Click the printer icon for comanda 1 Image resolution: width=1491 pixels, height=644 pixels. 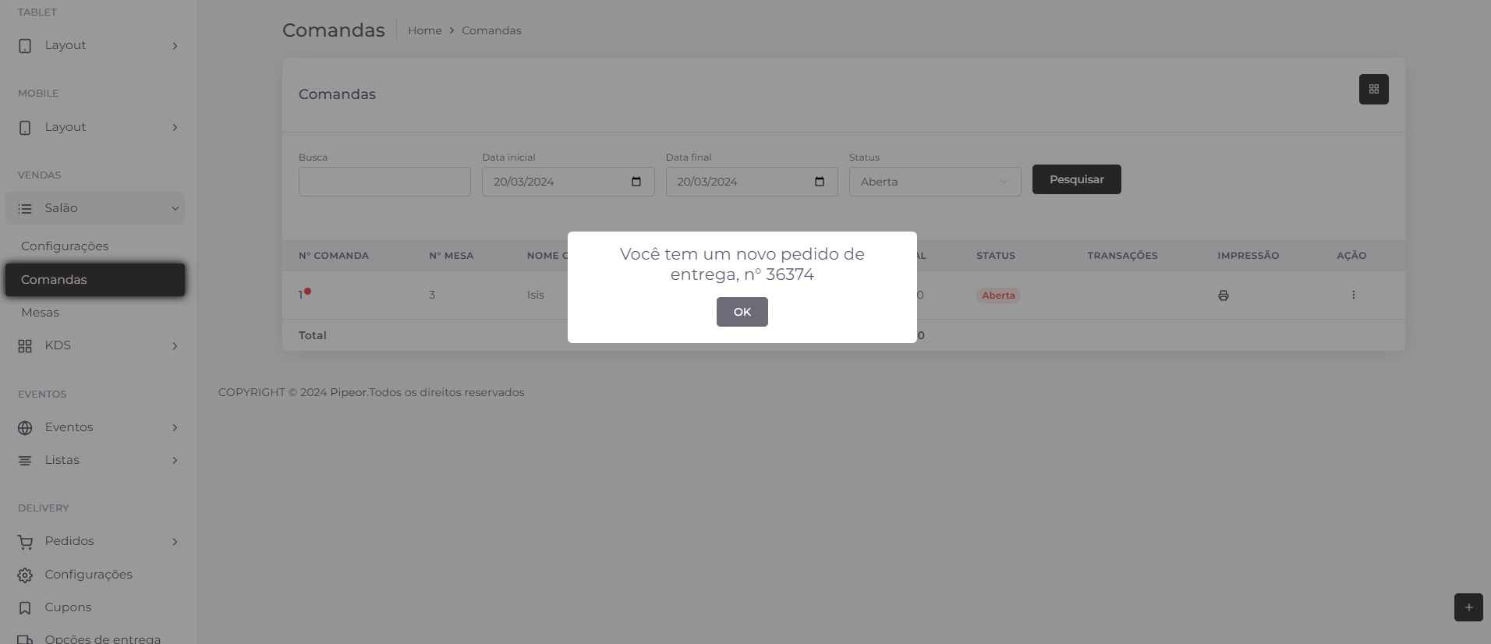click(x=1223, y=295)
